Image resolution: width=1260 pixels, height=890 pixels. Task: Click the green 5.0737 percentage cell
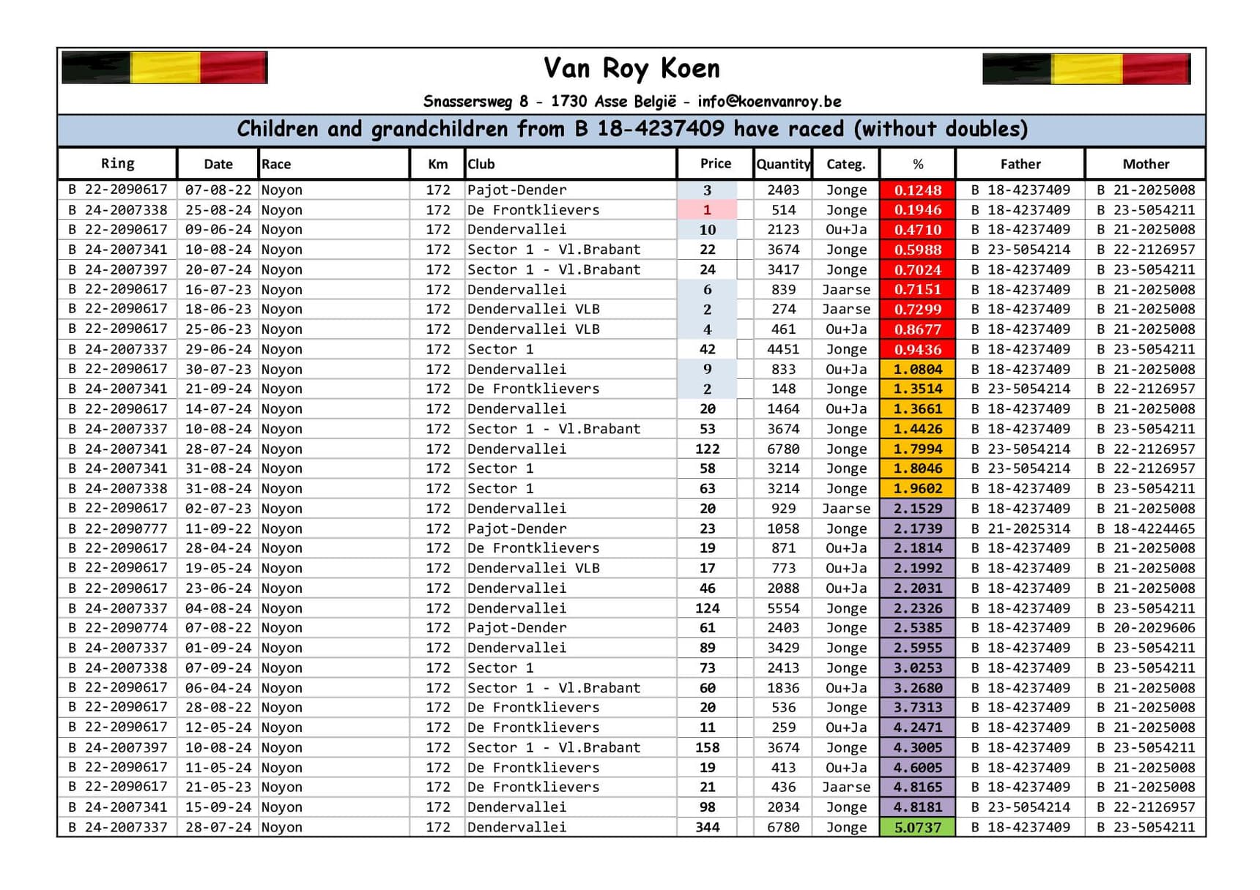917,827
